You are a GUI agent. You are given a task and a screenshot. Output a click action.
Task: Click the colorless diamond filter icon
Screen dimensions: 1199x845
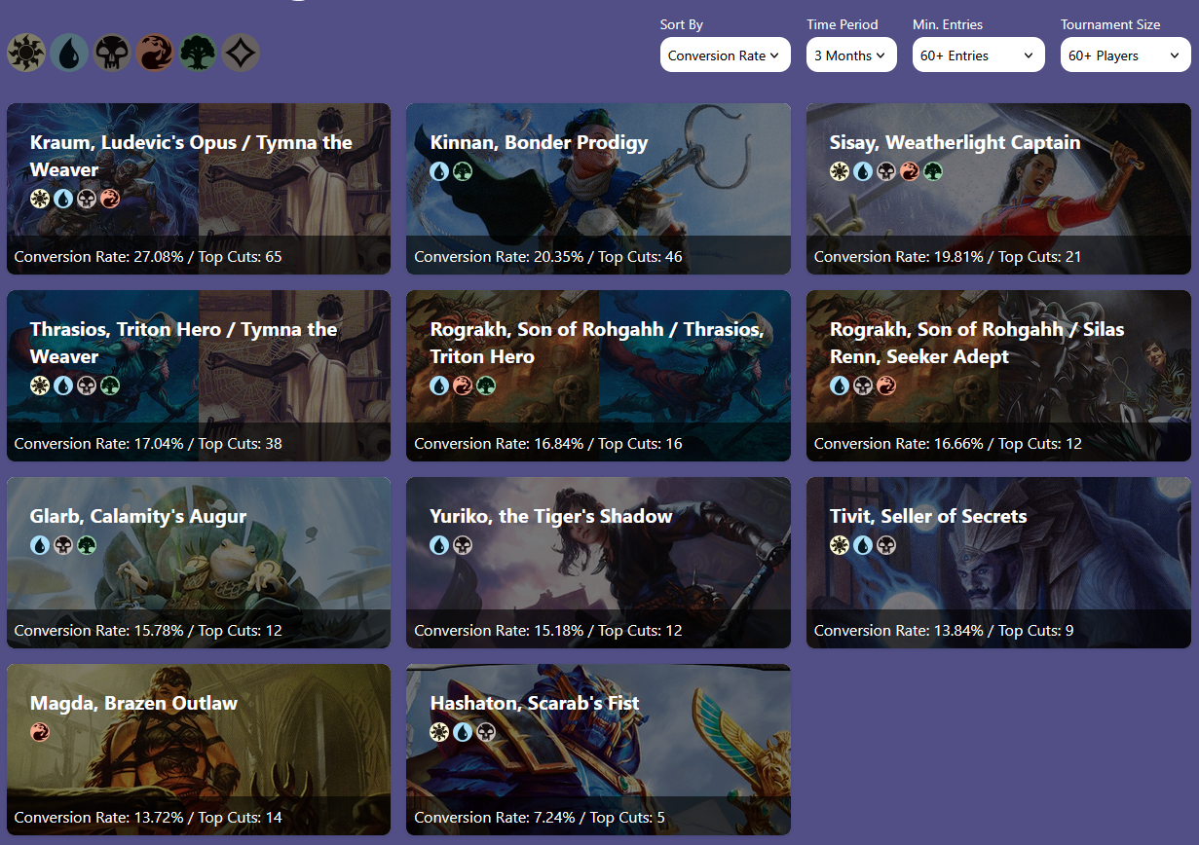241,53
